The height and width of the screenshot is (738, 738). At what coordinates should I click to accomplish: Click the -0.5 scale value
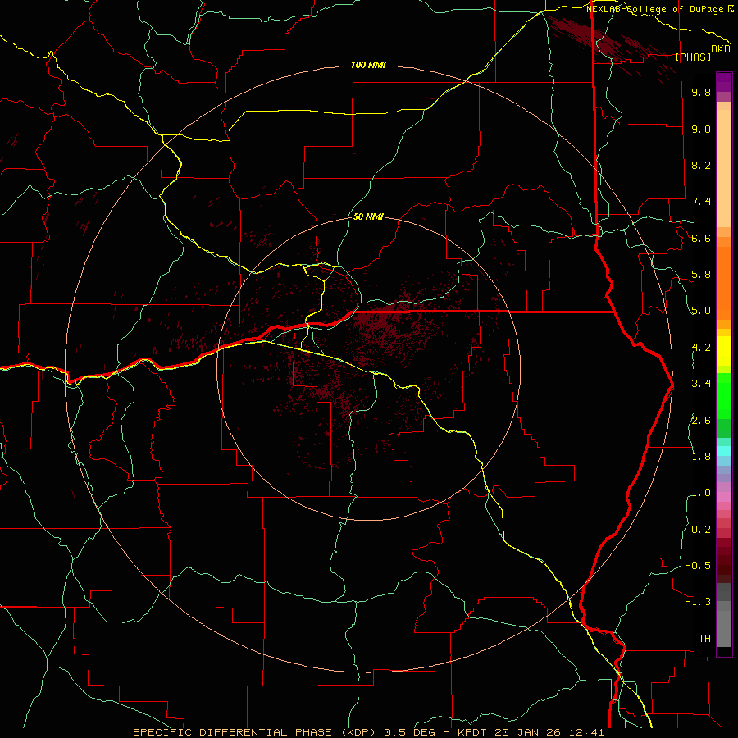pos(698,566)
